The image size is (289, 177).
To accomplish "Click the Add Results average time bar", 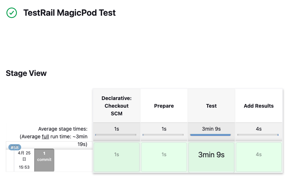I will tap(258, 135).
